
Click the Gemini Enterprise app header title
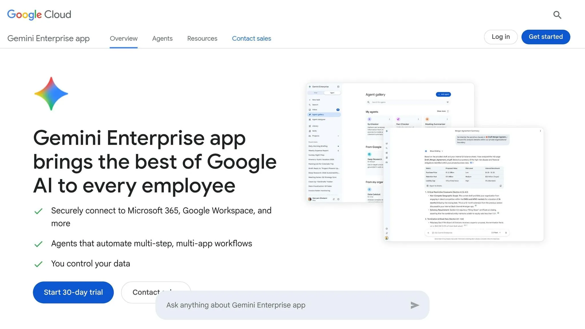coord(49,39)
